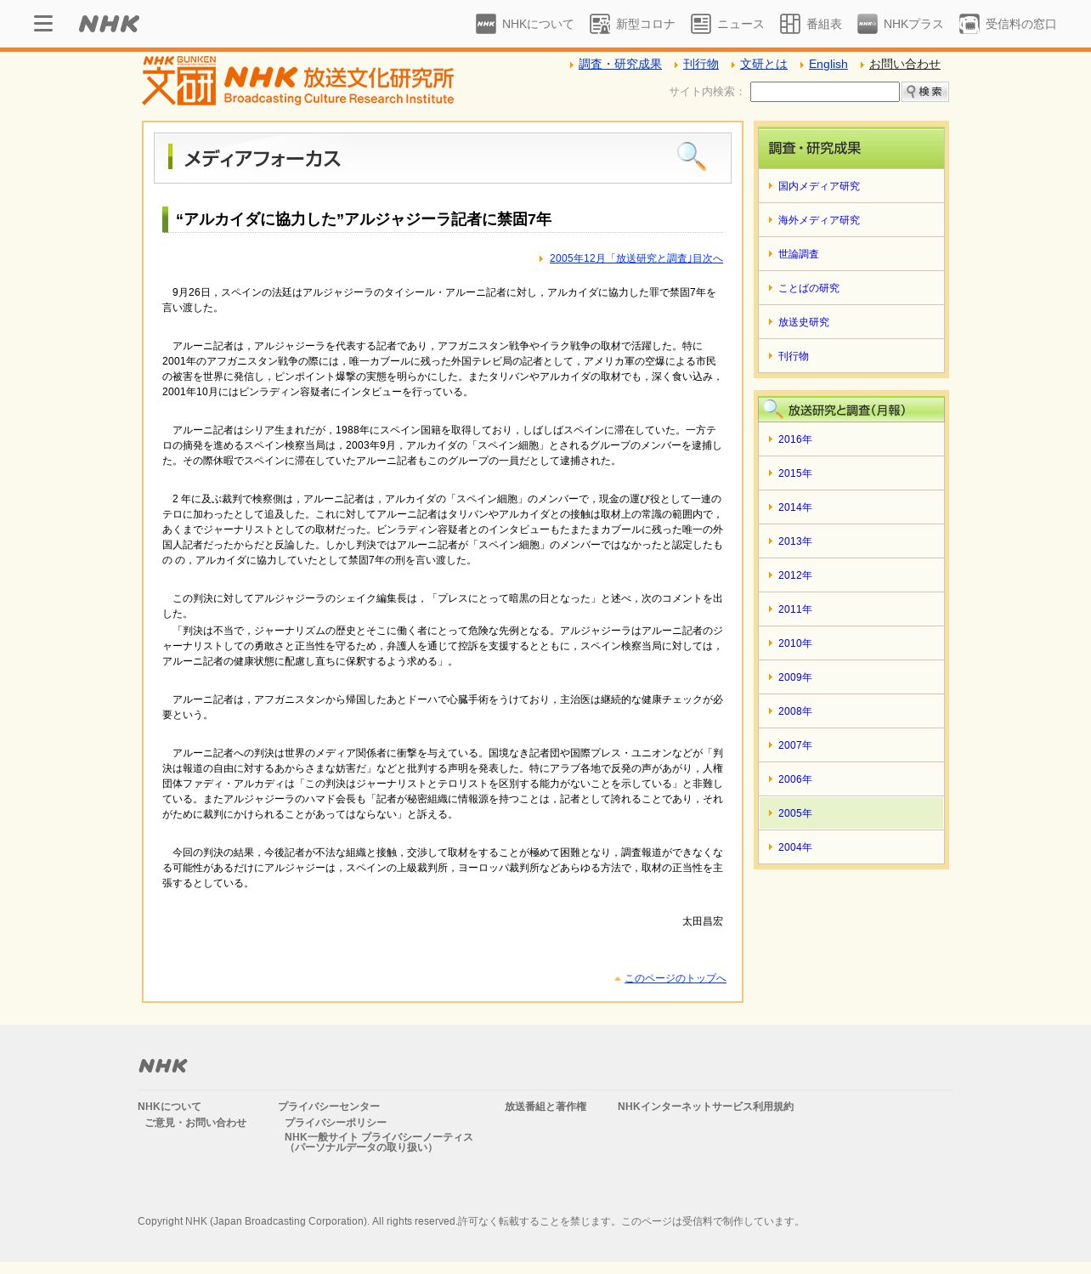Click the footer NHK logo
This screenshot has height=1274, width=1091.
click(x=163, y=1066)
